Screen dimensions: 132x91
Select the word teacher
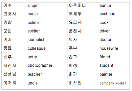[x=35, y=74]
